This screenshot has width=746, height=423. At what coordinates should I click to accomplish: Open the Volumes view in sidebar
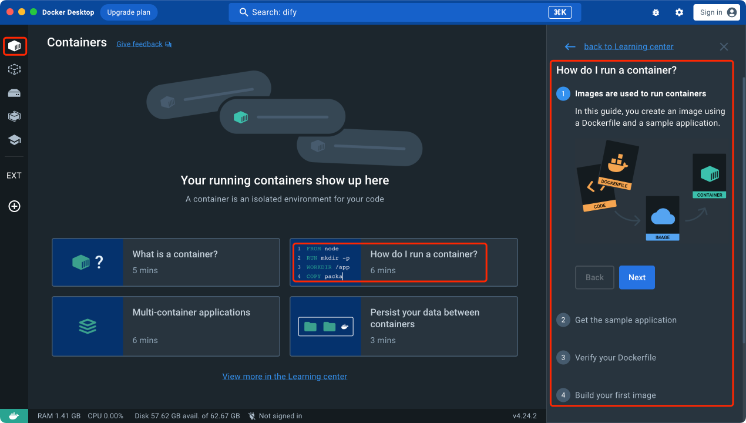click(14, 93)
